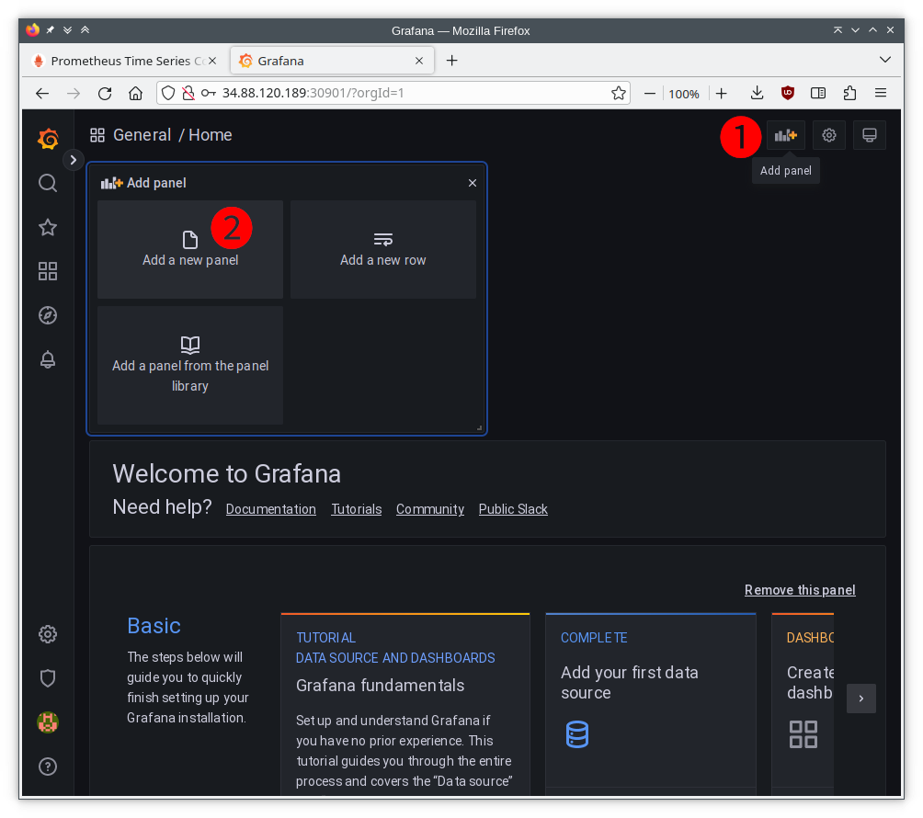The width and height of the screenshot is (923, 818).
Task: Open the Dashboards grid icon in sidebar
Action: click(48, 271)
